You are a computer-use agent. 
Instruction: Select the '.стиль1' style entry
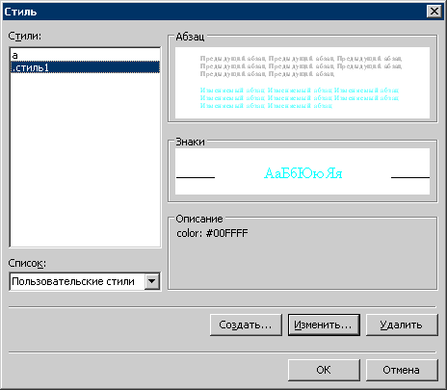(85, 67)
